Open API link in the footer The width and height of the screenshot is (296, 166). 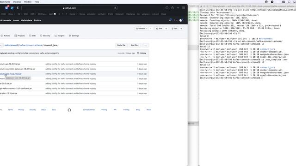115,110
